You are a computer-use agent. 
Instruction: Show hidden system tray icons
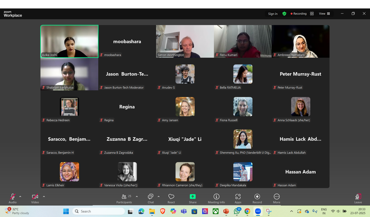[291, 211]
